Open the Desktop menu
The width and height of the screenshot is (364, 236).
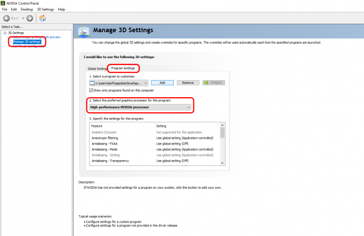[x=27, y=9]
